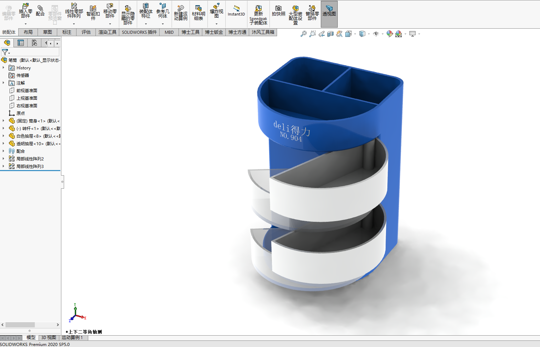Open the 沐风工具箱 tab
Image resolution: width=540 pixels, height=347 pixels.
tap(263, 32)
